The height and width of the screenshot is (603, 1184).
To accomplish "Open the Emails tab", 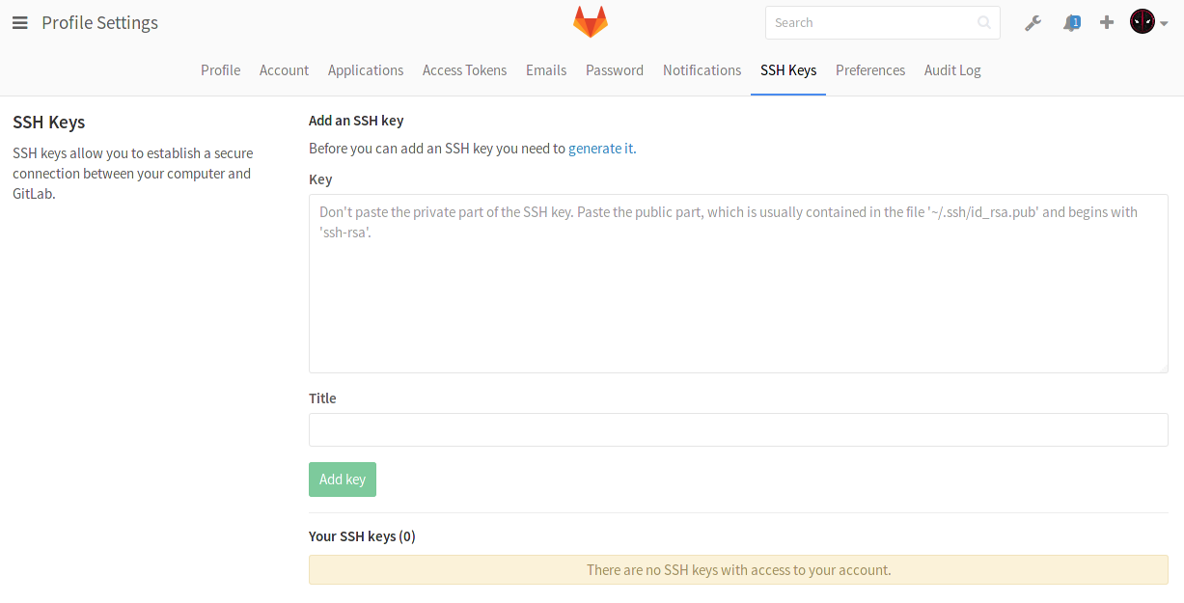I will (x=546, y=70).
